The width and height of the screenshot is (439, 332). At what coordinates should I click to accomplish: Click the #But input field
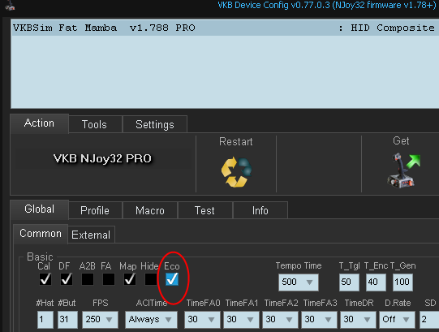(67, 319)
